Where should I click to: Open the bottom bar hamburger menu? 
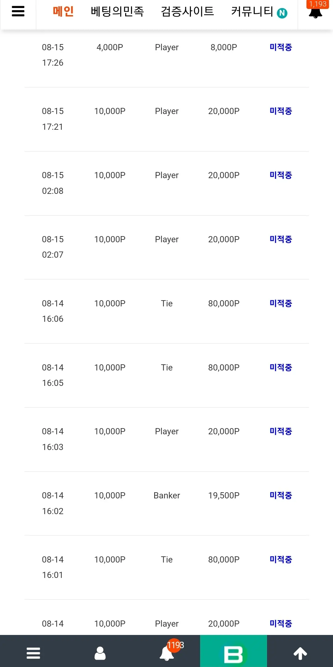pos(33,653)
